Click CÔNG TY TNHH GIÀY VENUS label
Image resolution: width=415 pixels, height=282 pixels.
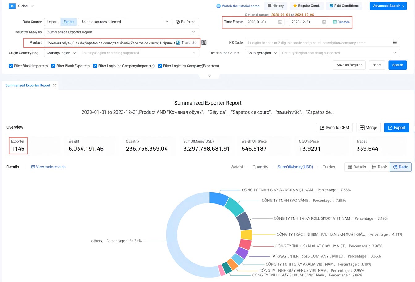[293, 271]
